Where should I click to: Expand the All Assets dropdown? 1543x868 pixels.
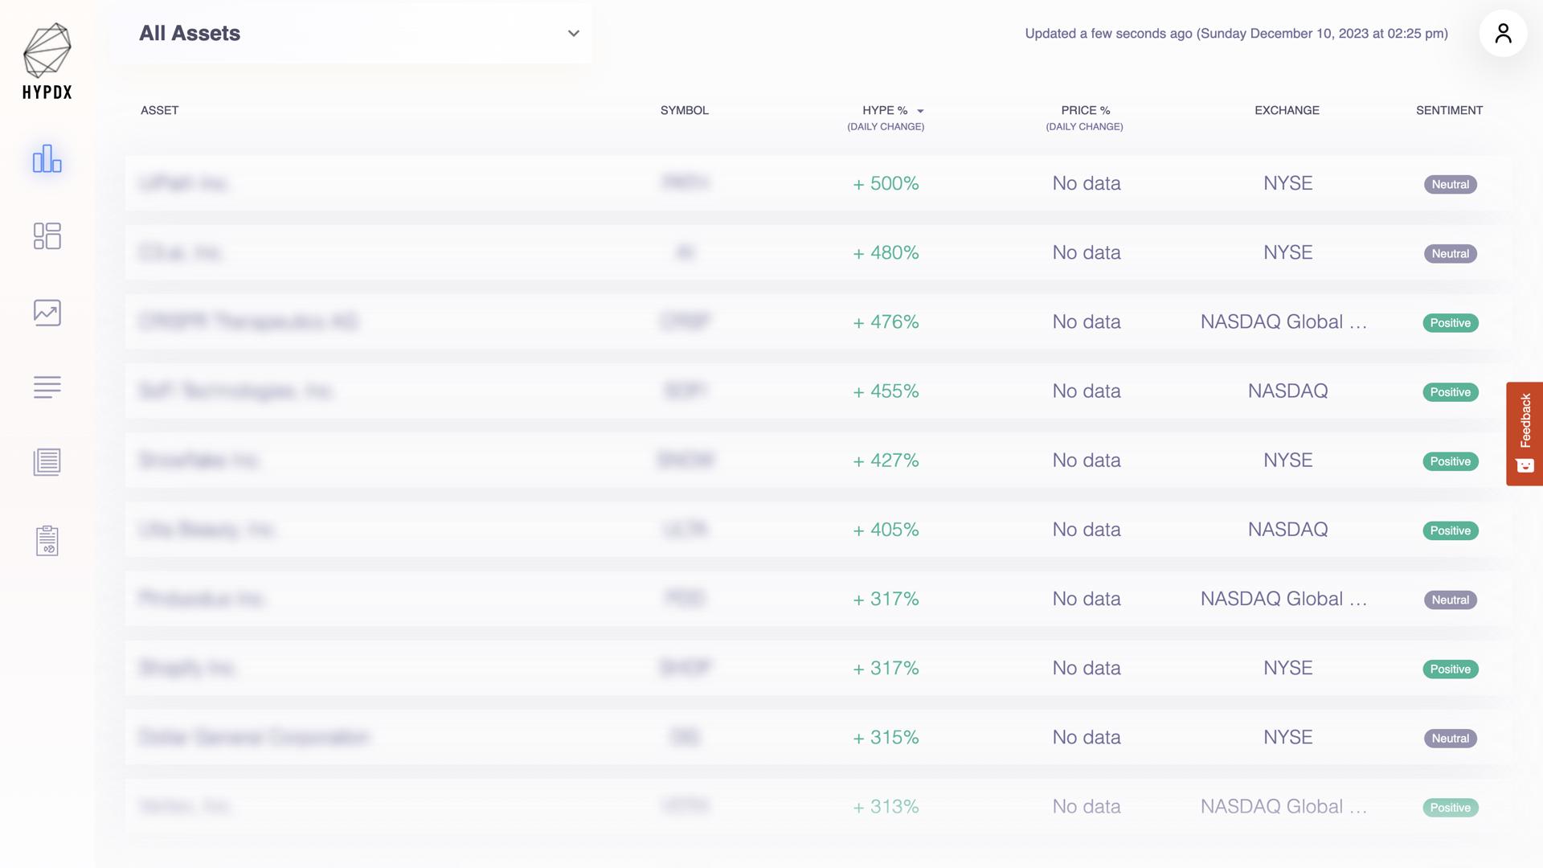click(x=573, y=33)
